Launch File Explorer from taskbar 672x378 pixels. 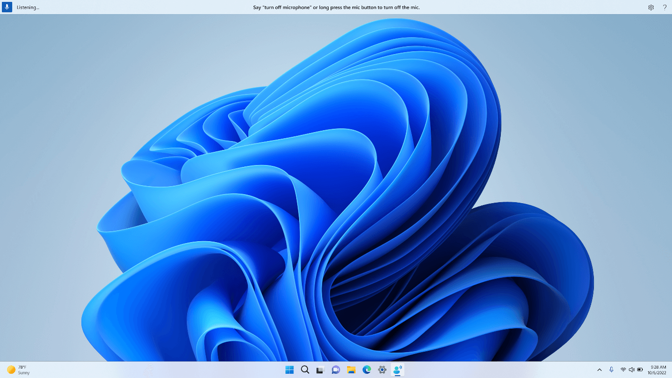click(351, 370)
